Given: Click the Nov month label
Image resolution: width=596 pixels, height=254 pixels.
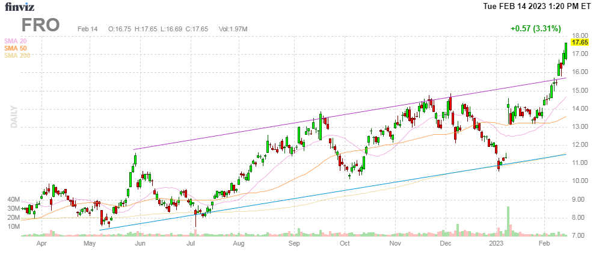Looking at the screenshot, I should (395, 243).
